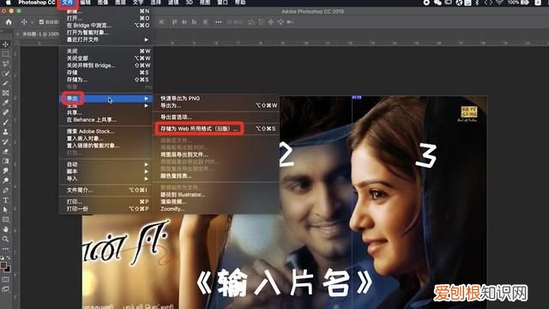
Task: Select the Frame tool
Action: (x=6, y=93)
